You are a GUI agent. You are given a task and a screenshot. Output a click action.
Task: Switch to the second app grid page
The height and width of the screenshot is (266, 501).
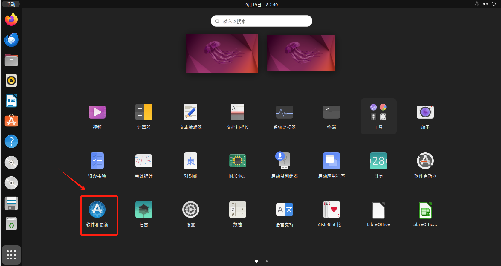[x=267, y=261]
